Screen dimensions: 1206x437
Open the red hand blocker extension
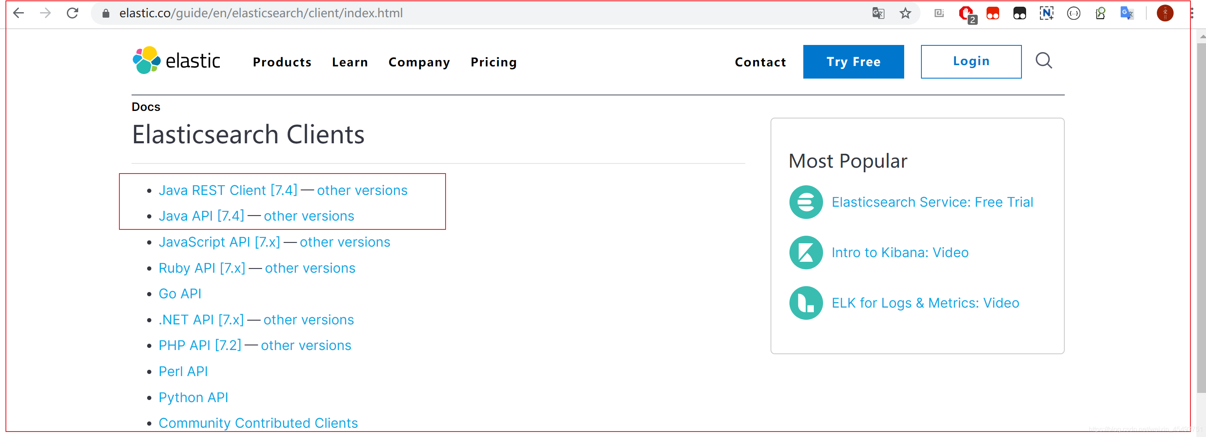click(967, 14)
